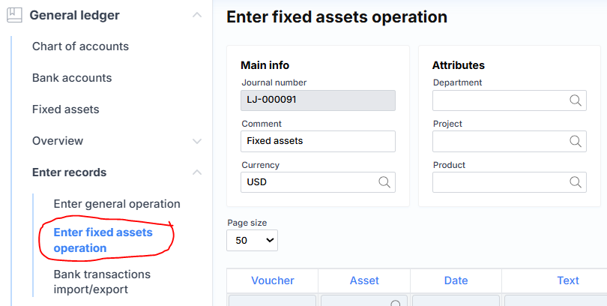Open Enter fixed assets operation
607x306 pixels.
click(103, 240)
